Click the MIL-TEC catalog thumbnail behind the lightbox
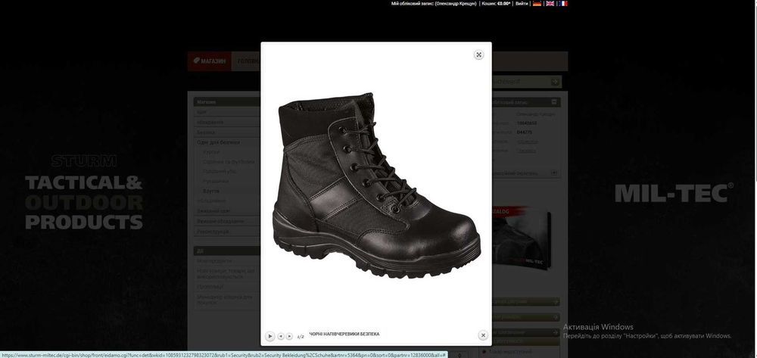 coord(522,239)
